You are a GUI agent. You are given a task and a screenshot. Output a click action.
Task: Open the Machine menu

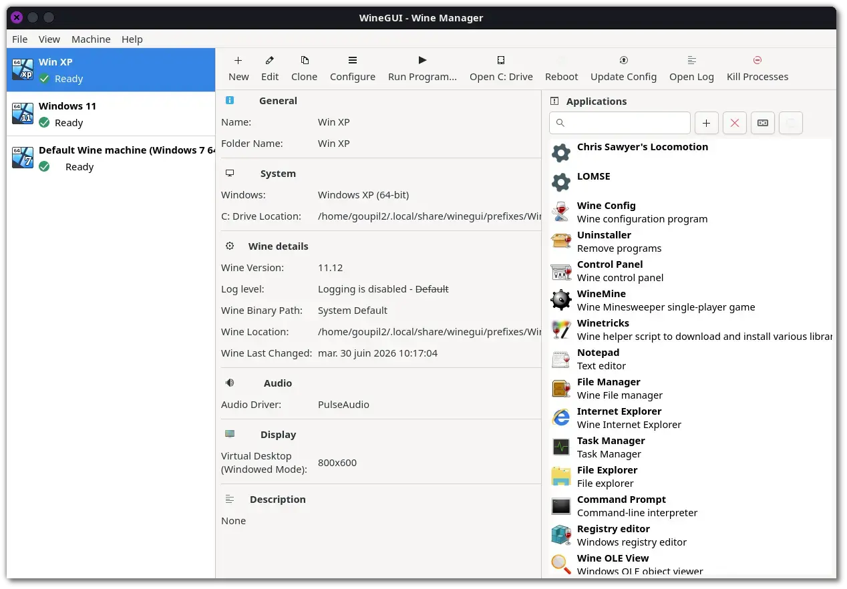(x=91, y=39)
